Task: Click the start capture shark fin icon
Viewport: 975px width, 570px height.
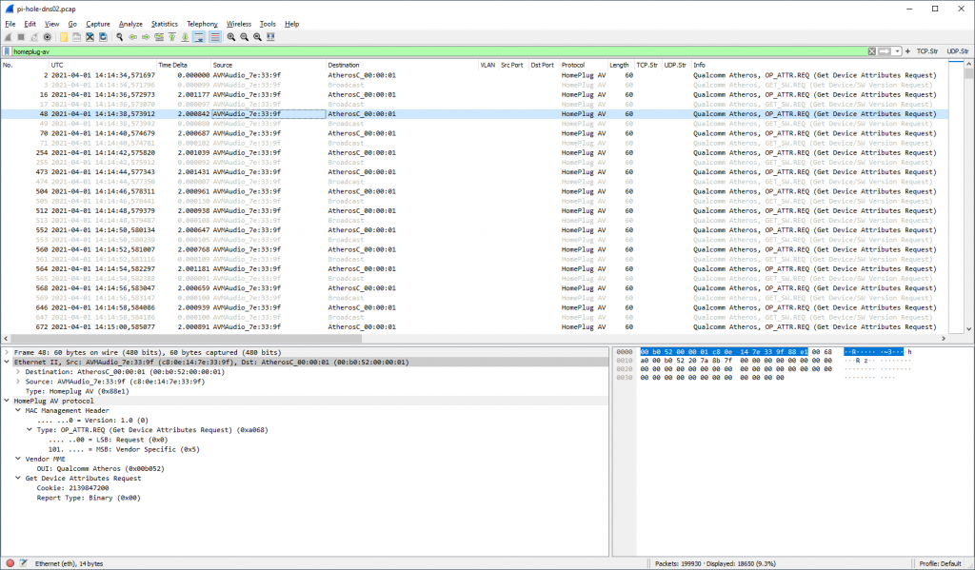Action: (8, 37)
